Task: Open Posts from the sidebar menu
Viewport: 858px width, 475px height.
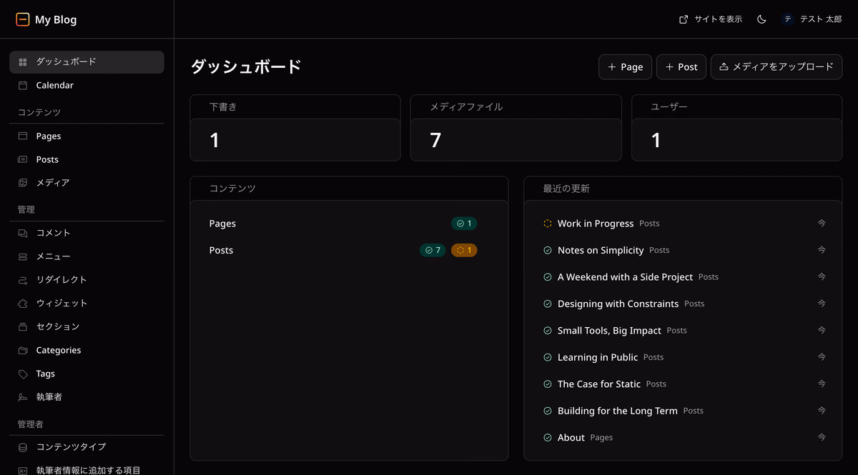Action: click(x=87, y=160)
